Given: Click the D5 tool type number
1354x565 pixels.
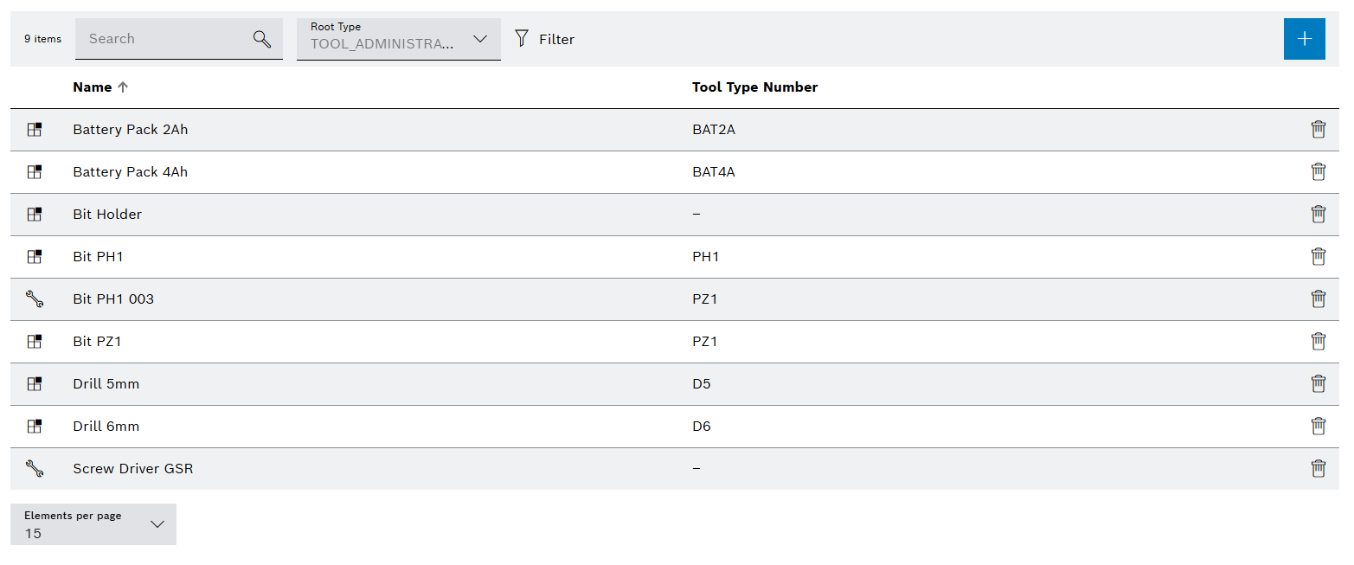Looking at the screenshot, I should point(702,383).
